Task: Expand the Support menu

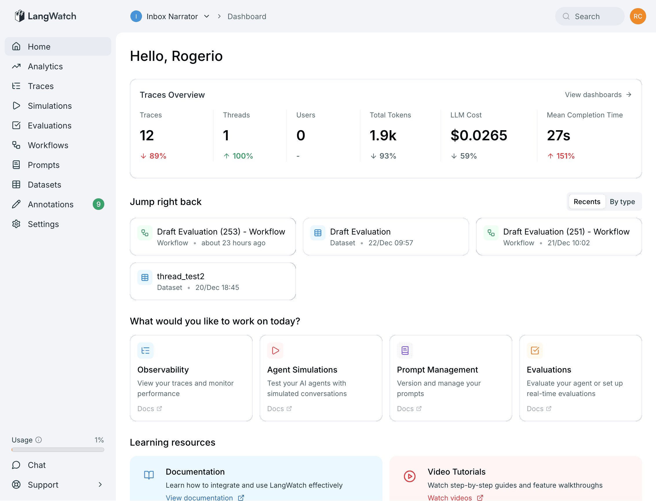Action: pyautogui.click(x=43, y=484)
